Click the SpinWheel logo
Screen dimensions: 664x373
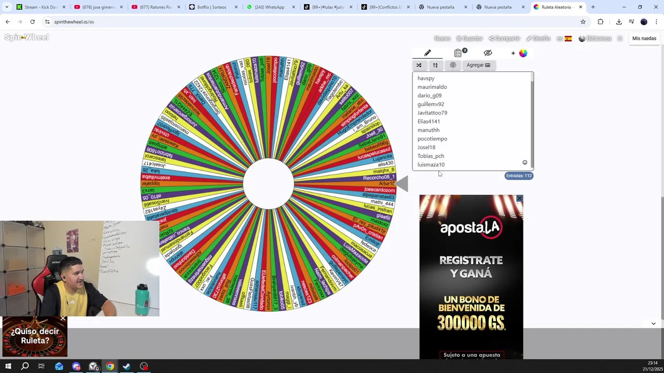point(26,37)
